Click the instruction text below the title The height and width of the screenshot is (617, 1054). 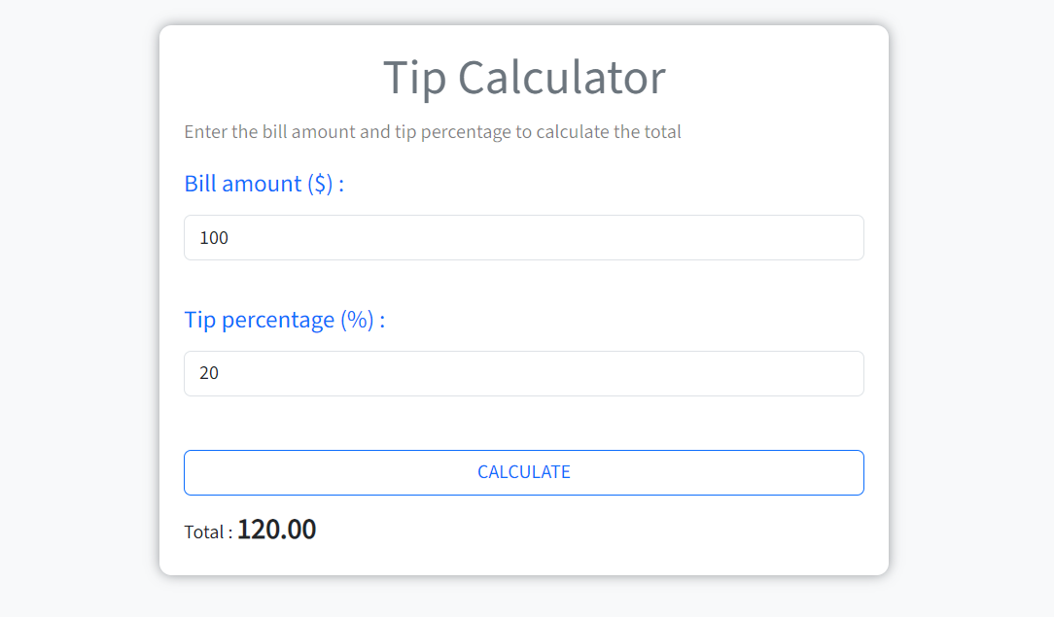click(x=433, y=131)
